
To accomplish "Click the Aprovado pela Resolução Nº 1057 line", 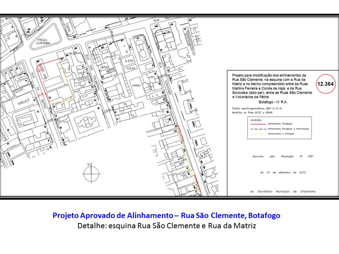I will (x=283, y=156).
